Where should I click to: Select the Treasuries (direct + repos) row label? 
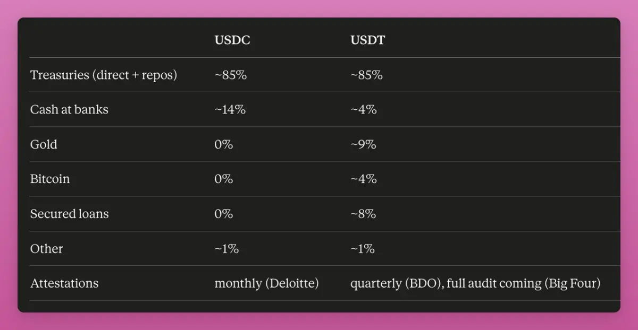pos(104,75)
